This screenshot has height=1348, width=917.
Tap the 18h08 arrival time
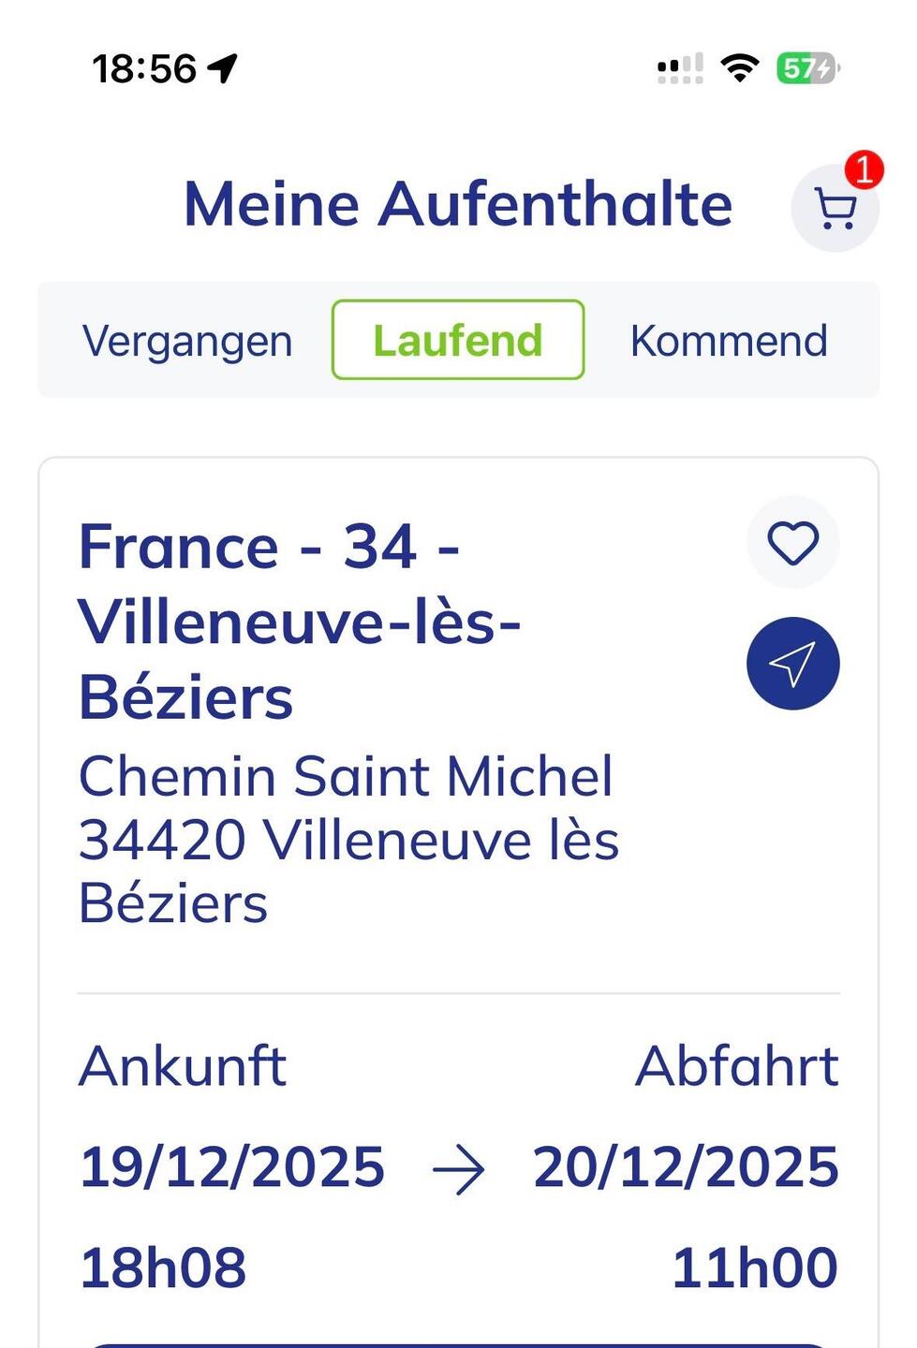(x=163, y=1267)
